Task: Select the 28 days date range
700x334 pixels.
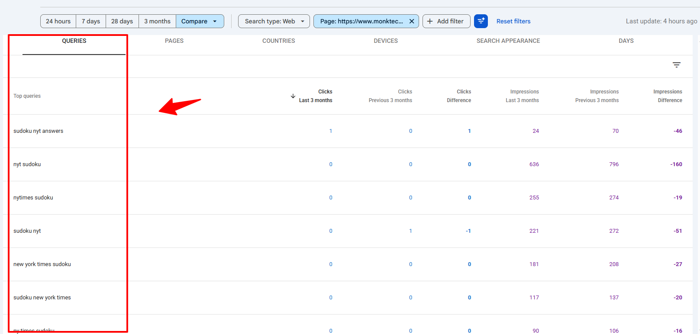Action: [122, 21]
